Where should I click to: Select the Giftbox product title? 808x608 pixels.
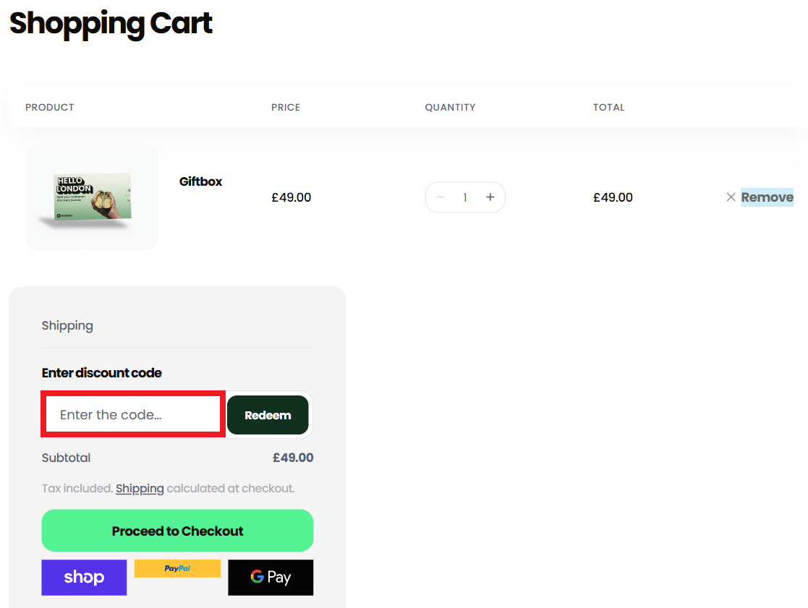(200, 181)
